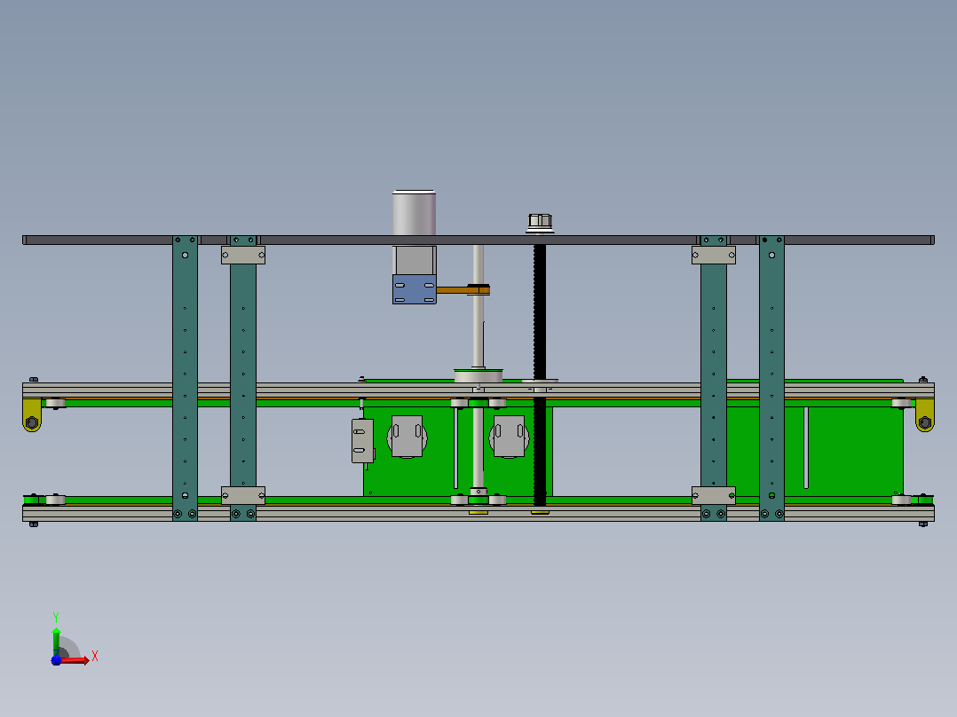Select the dark gray top plate bar

[x=478, y=240]
